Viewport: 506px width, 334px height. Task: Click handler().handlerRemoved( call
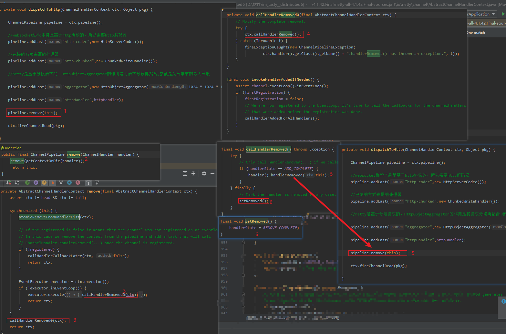click(276, 175)
